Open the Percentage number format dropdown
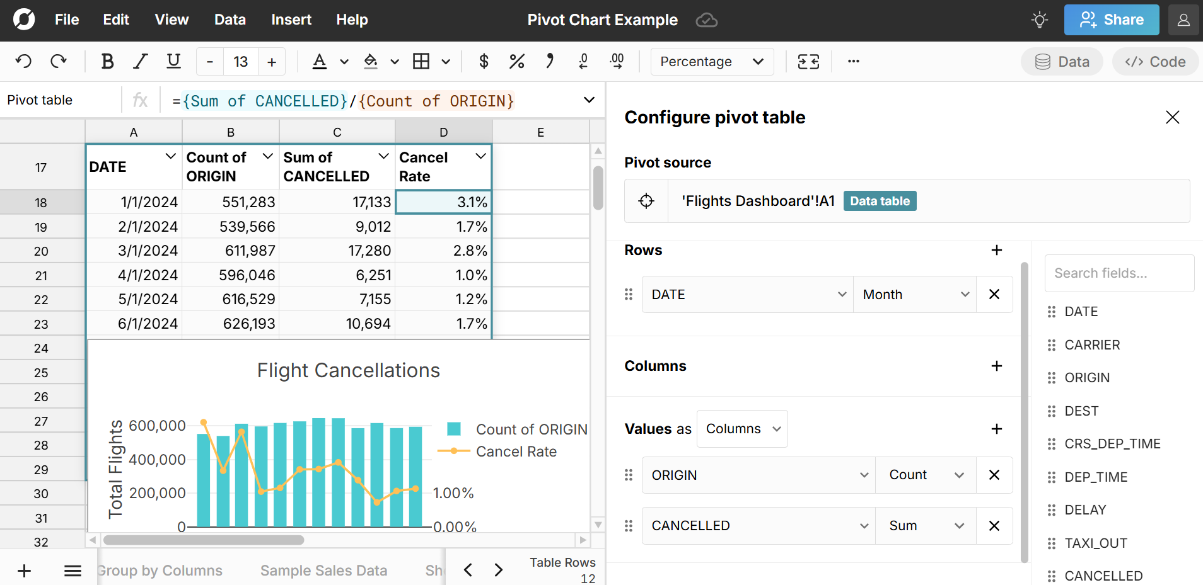 (x=712, y=61)
